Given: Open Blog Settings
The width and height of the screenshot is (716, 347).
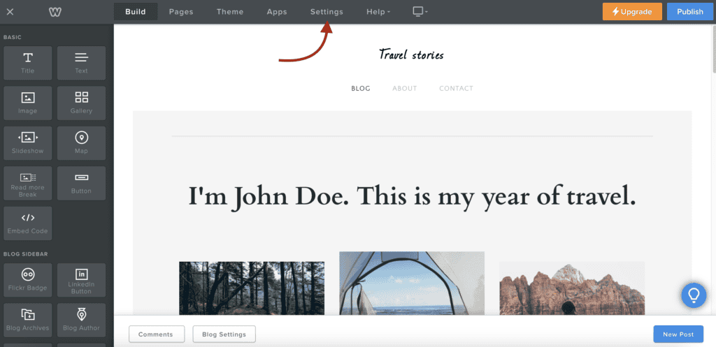Looking at the screenshot, I should 224,334.
